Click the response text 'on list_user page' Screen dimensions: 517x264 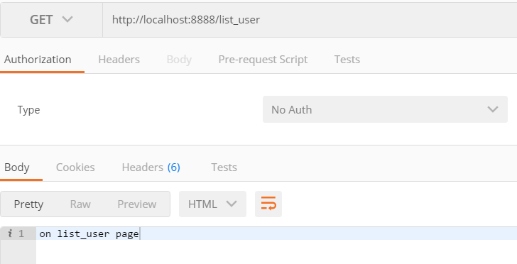click(x=89, y=234)
